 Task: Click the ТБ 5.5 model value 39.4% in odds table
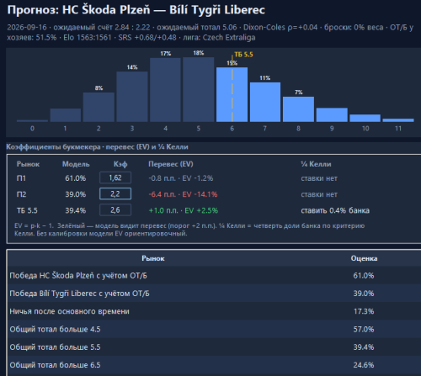pyautogui.click(x=76, y=210)
